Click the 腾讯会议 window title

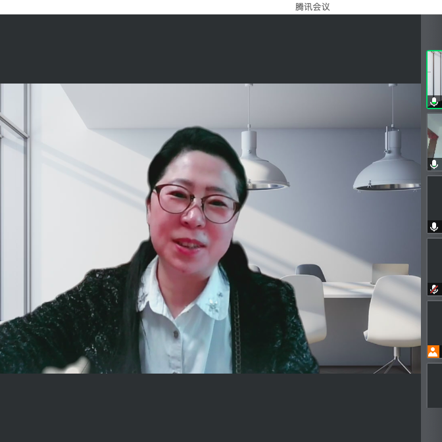point(312,7)
